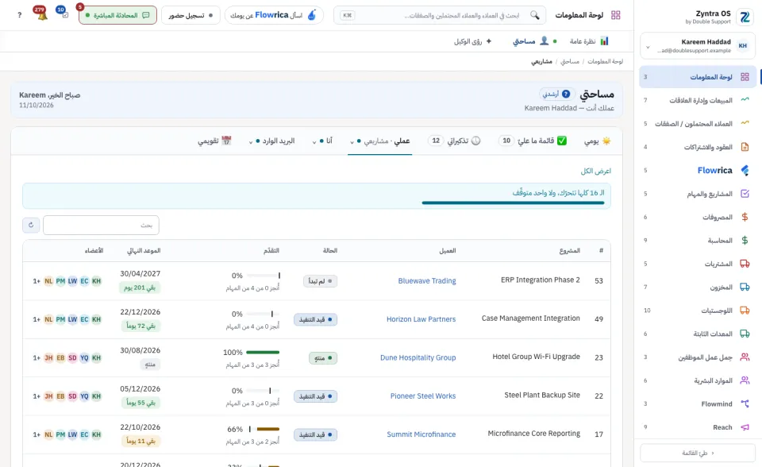The image size is (762, 467).
Task: Open المحاسبة green dollar icon in sidebar
Action: [745, 240]
